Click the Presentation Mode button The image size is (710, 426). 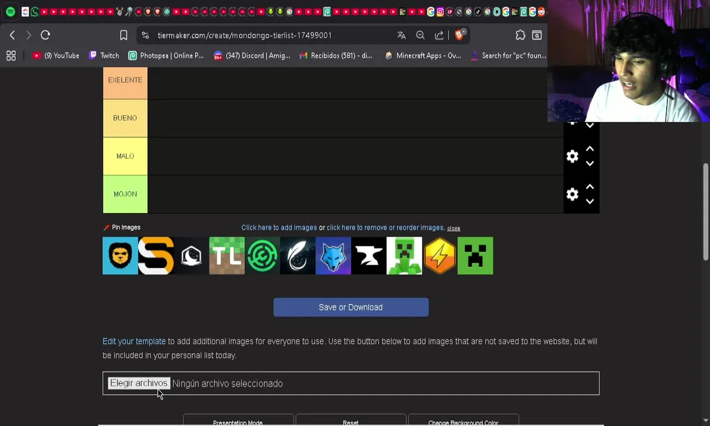[238, 421]
